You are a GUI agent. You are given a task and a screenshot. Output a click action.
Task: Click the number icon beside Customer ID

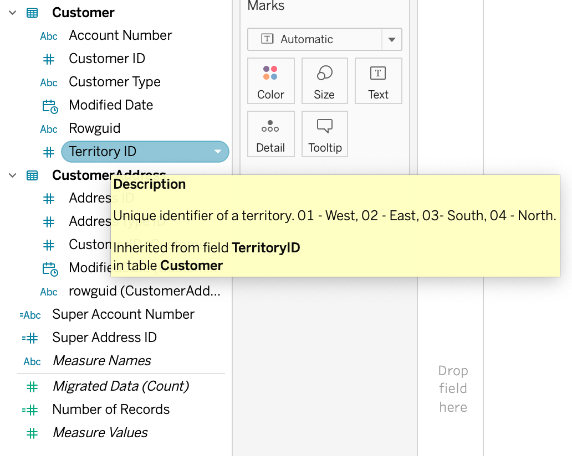[x=49, y=59]
